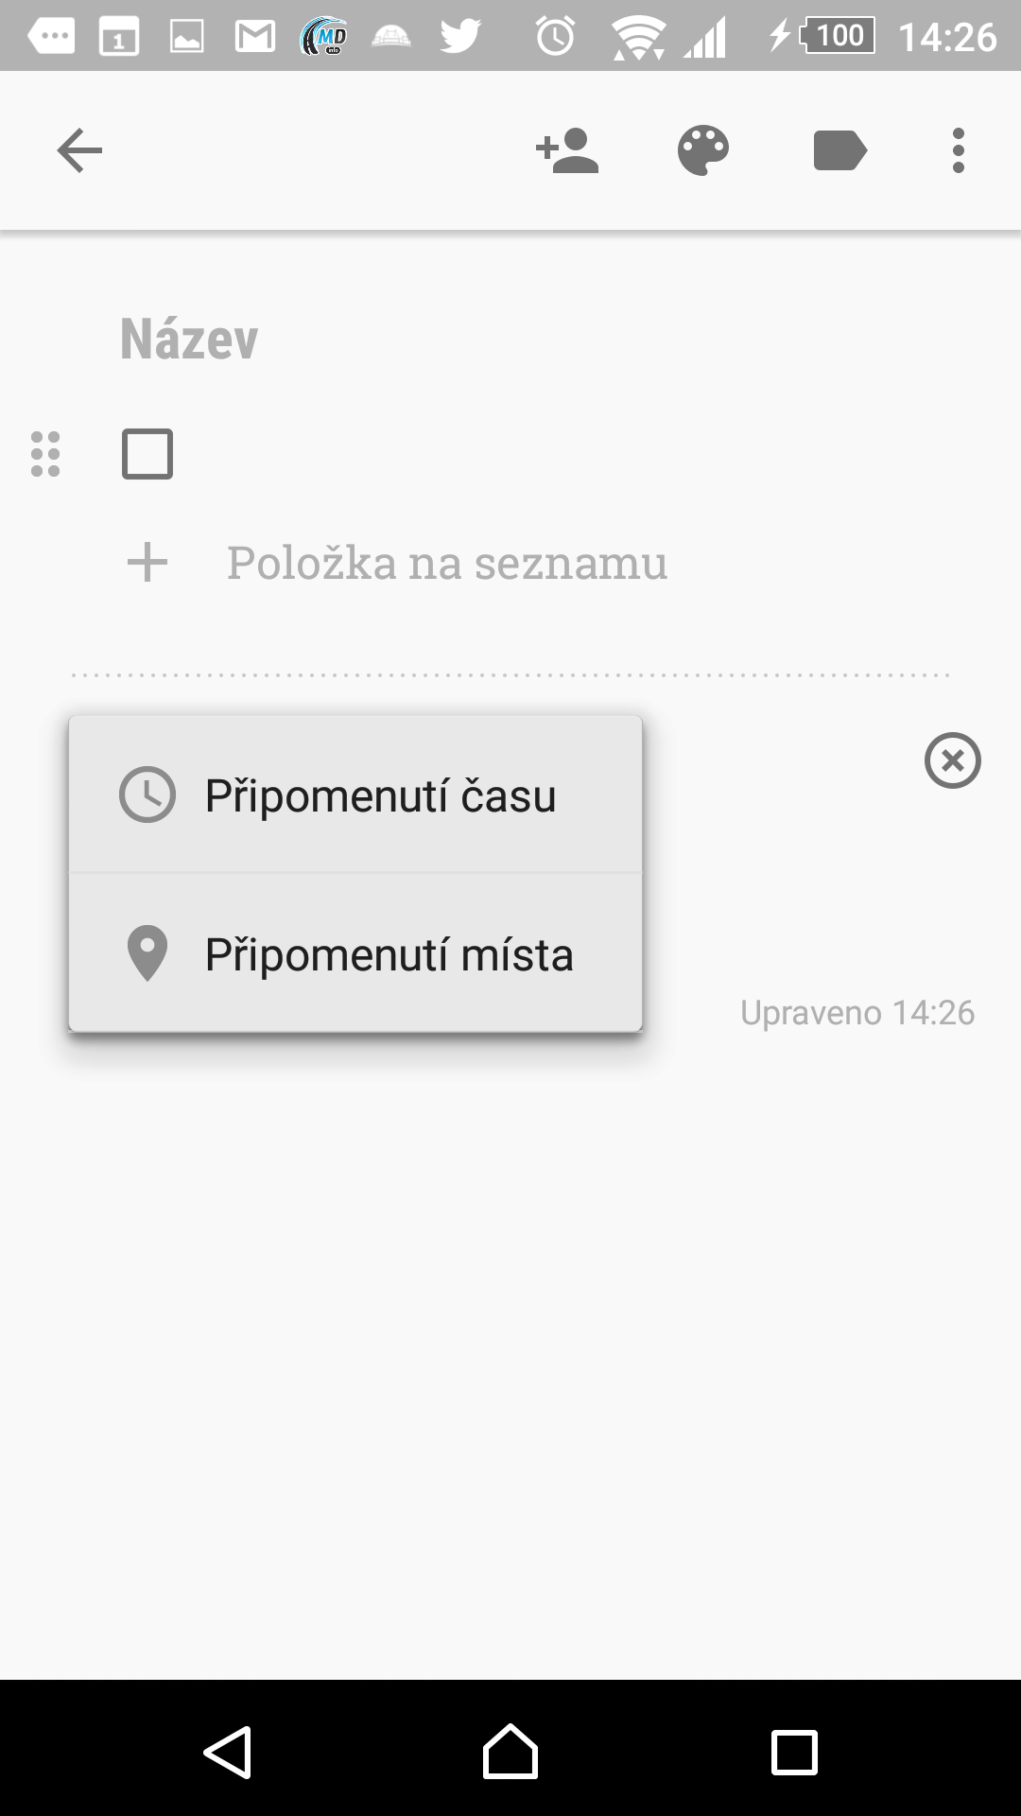Tap the Android back navigation button

point(227,1753)
